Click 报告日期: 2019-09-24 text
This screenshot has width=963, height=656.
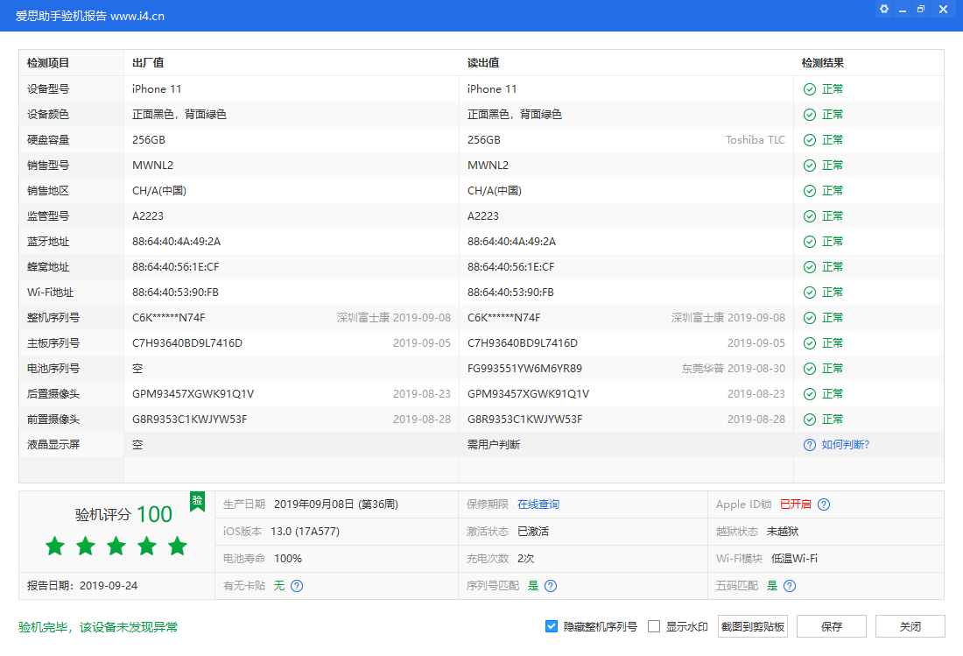point(82,585)
